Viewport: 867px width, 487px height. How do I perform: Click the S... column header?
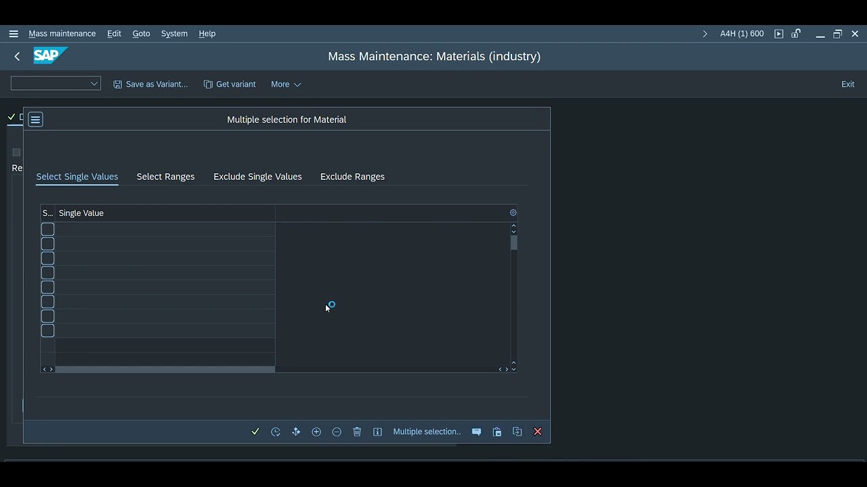47,213
